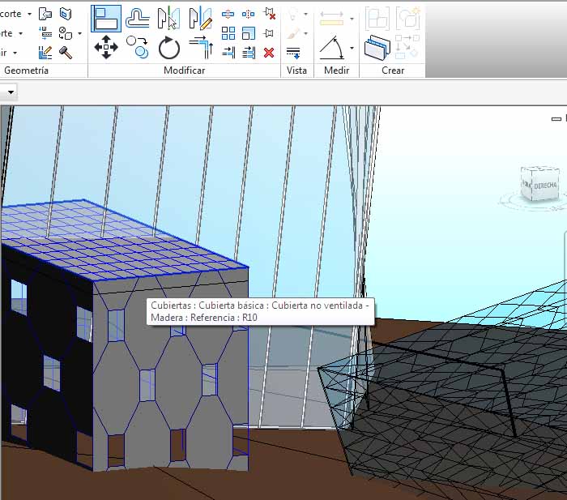
Task: Toggle the Unpin element icon
Action: (x=269, y=14)
